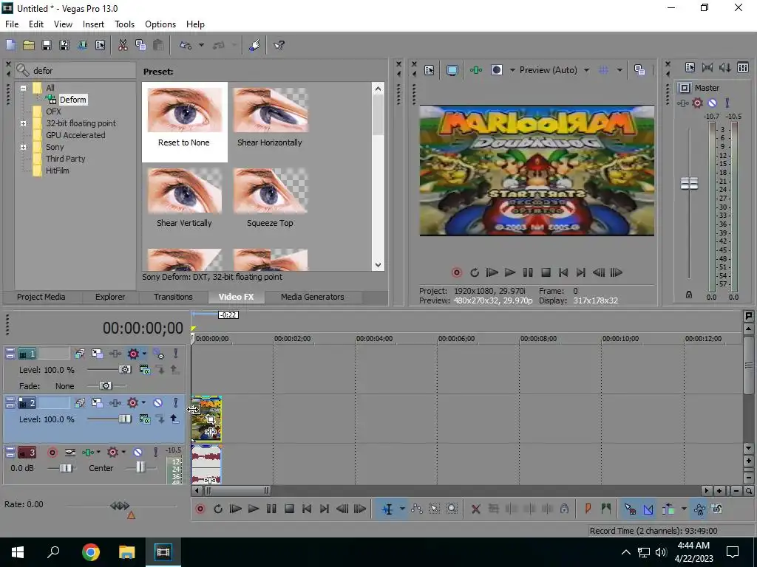
Task: Adjust Track 3 pan slider
Action: pos(140,467)
